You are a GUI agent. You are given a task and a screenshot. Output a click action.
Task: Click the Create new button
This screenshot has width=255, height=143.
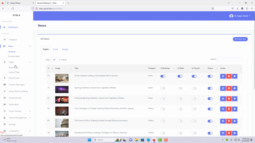click(240, 39)
